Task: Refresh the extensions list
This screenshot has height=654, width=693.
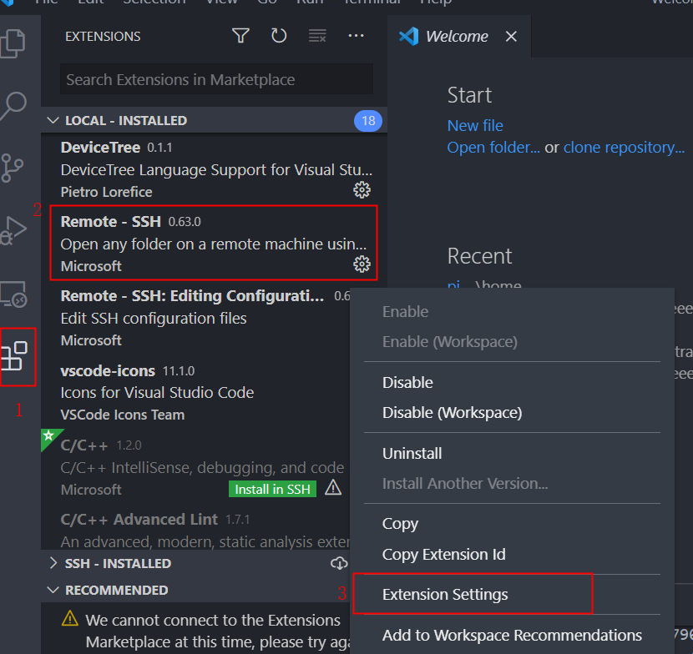Action: (x=279, y=36)
